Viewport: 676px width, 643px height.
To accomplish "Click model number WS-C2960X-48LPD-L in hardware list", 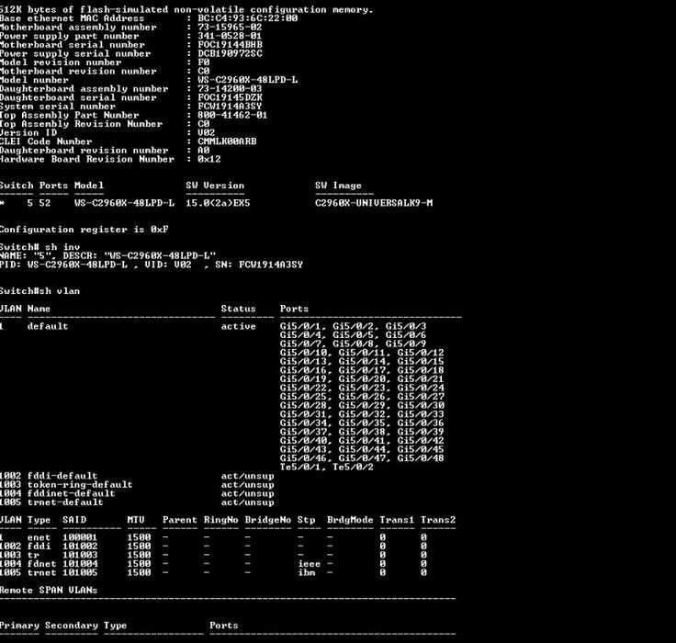I will click(x=247, y=80).
